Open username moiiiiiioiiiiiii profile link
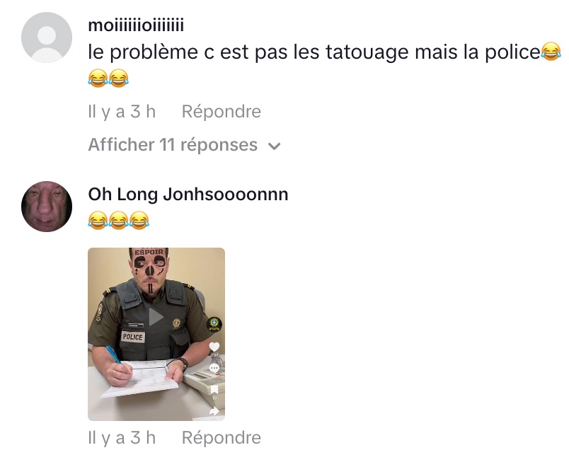This screenshot has width=569, height=450. click(136, 25)
